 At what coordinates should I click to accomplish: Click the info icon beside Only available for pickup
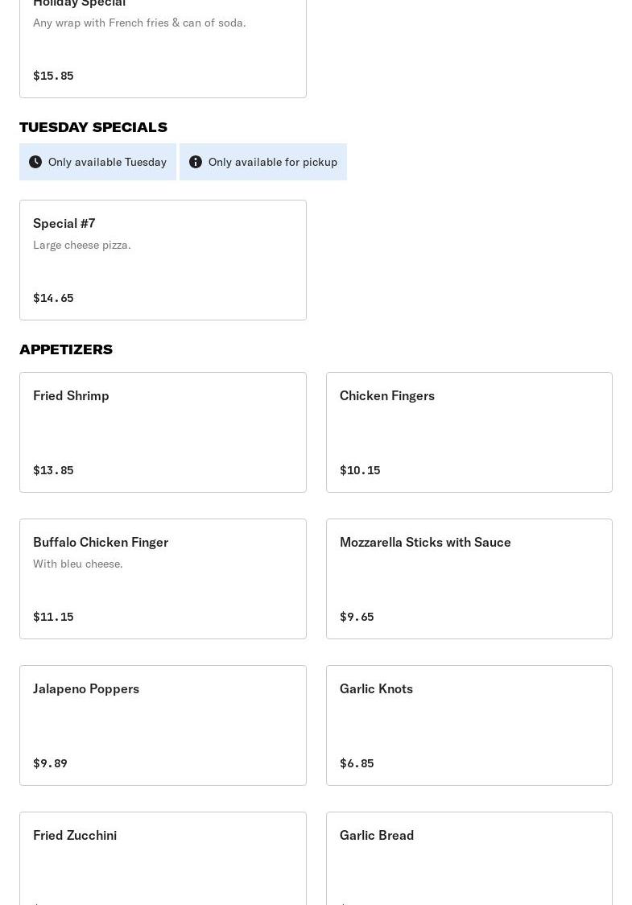click(x=196, y=162)
